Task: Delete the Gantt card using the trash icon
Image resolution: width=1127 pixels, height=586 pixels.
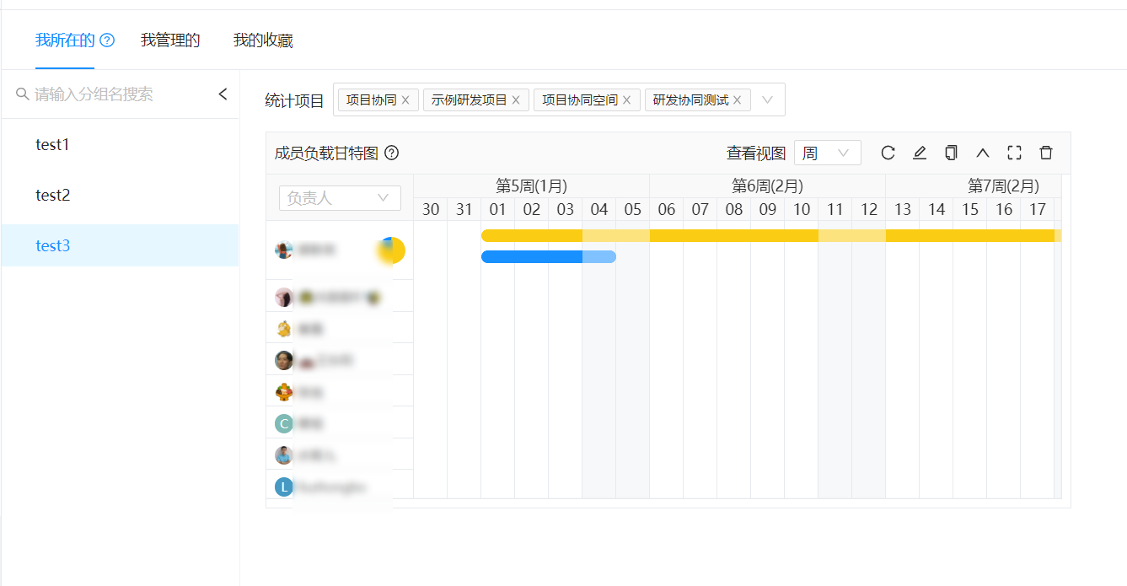Action: pyautogui.click(x=1045, y=153)
